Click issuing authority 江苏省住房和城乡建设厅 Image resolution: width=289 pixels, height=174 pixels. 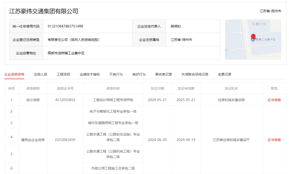pyautogui.click(x=231, y=140)
